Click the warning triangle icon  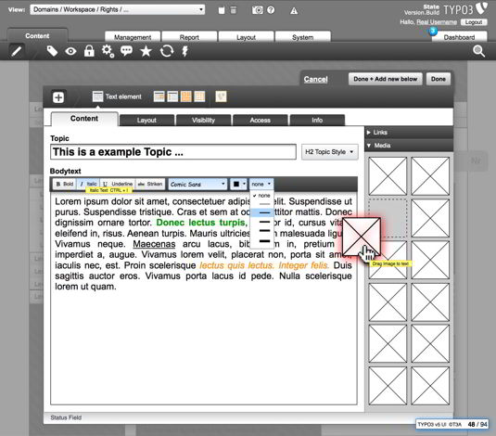[294, 11]
